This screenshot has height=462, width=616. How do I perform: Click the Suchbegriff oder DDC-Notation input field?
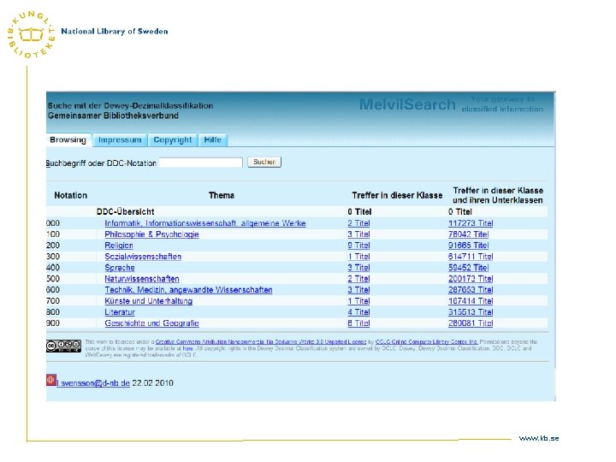click(201, 163)
